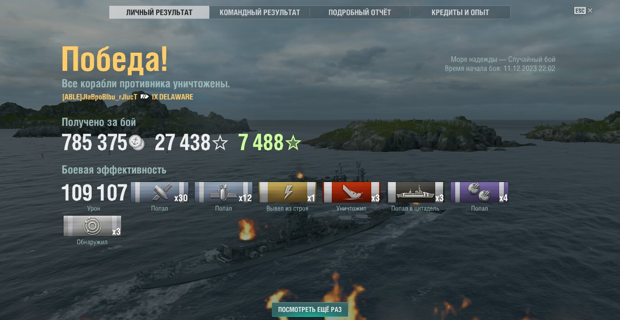Click the white XP star icon
The height and width of the screenshot is (320, 620).
click(220, 143)
